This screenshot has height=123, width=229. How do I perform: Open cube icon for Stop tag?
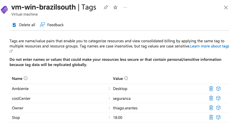[218, 117]
